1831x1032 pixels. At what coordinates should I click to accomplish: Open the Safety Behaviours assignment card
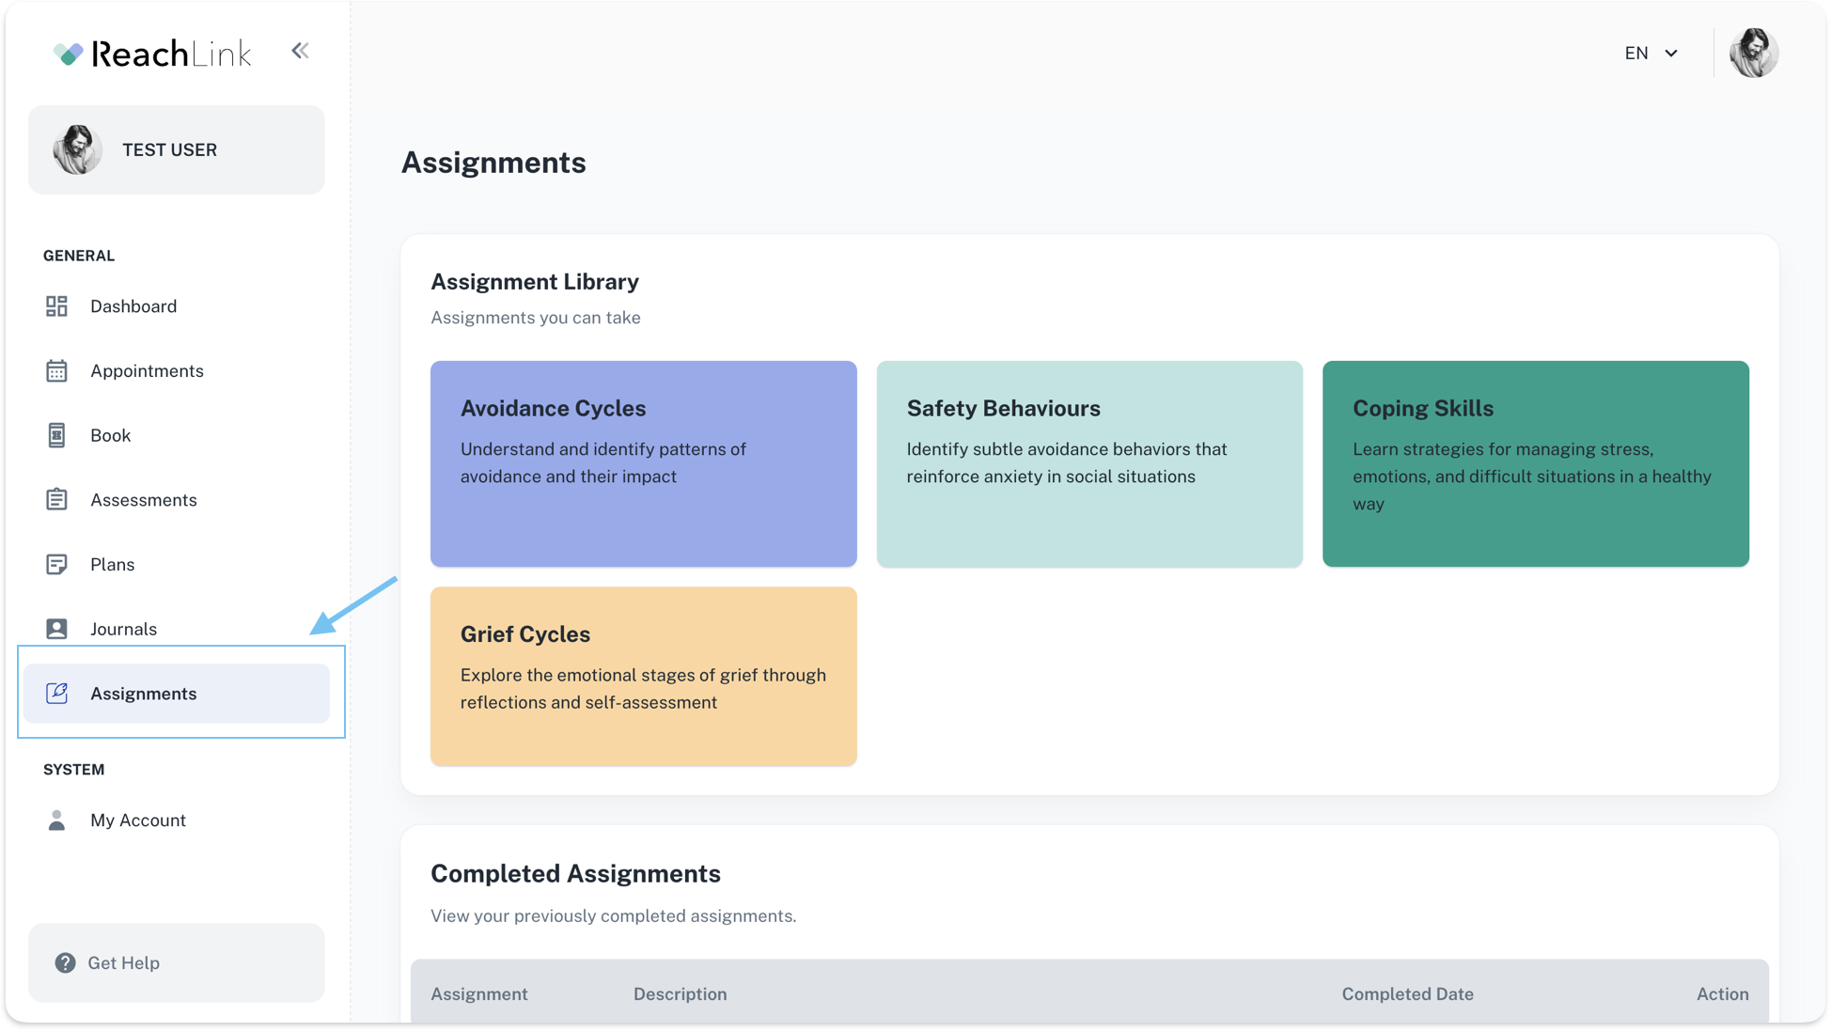click(1088, 463)
